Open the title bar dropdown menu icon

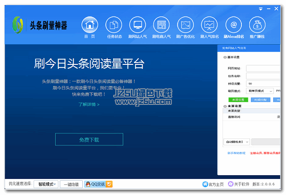coord(261,9)
